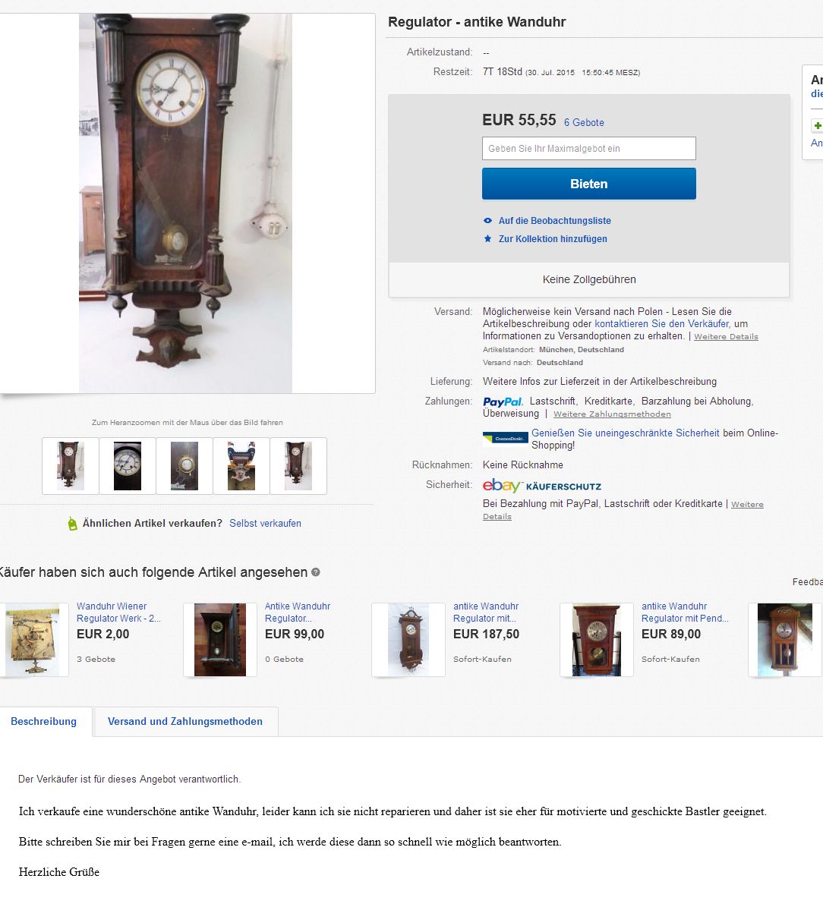The width and height of the screenshot is (823, 907).
Task: Select the clock face close-up thumbnail
Action: click(x=128, y=466)
